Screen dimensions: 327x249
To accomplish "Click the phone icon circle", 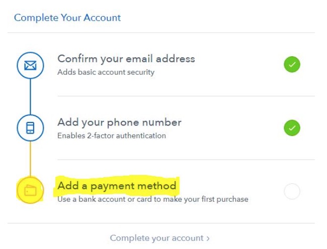I will pyautogui.click(x=31, y=128).
